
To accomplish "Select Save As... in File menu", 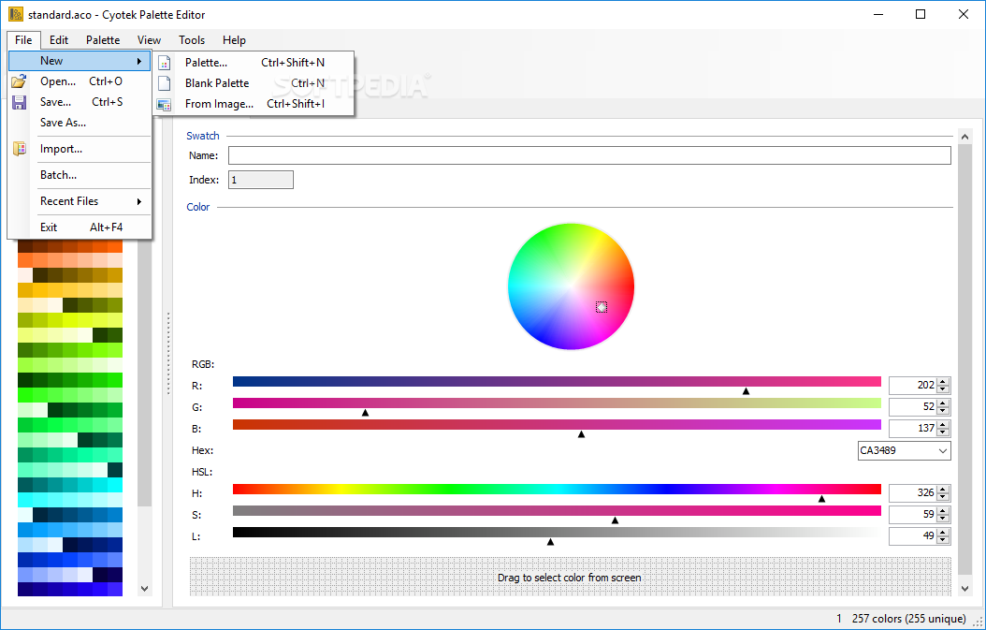I will coord(80,123).
